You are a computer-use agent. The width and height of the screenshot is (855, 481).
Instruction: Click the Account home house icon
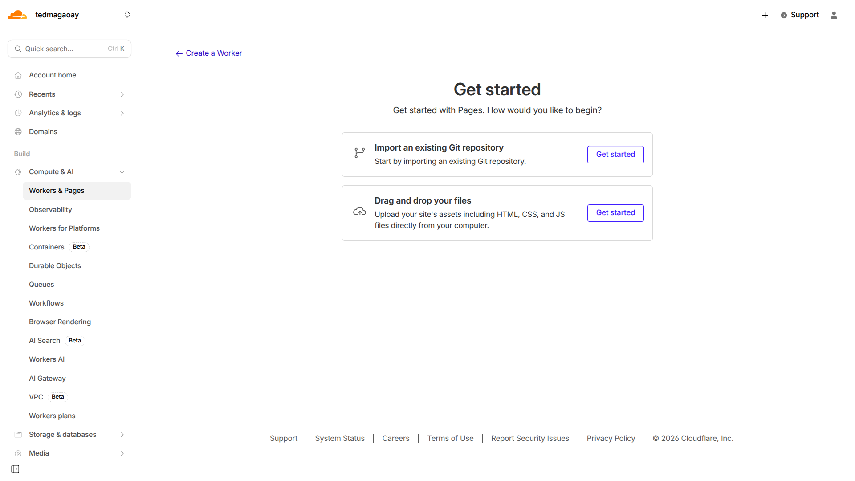coord(18,75)
